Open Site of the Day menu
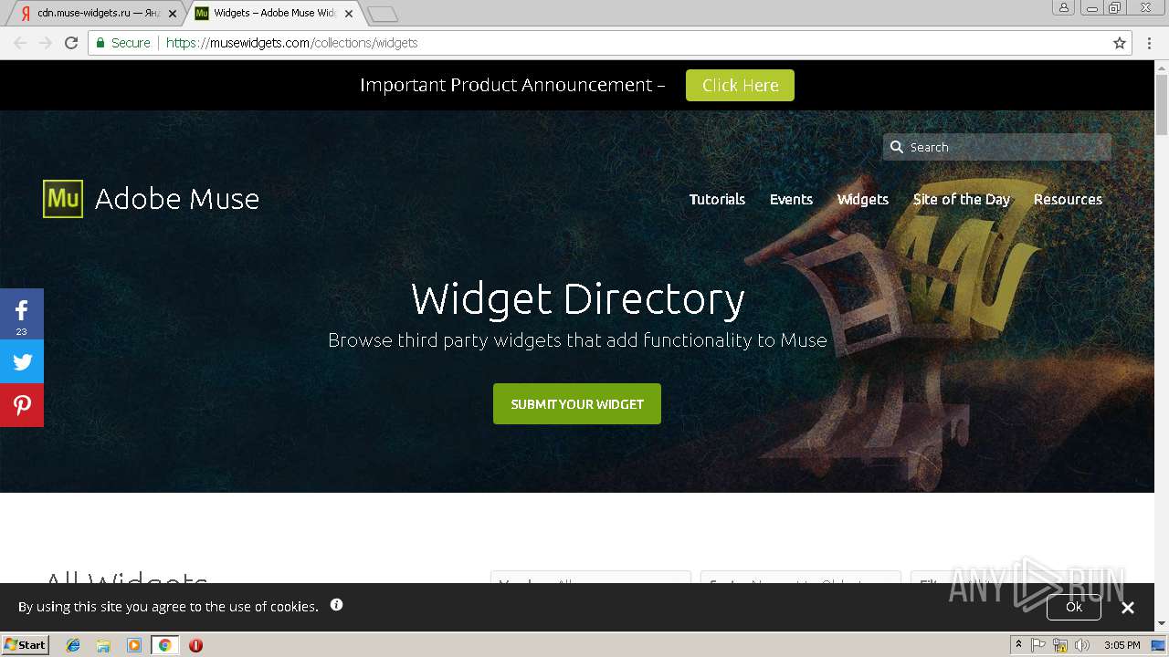Image resolution: width=1169 pixels, height=657 pixels. (x=962, y=199)
